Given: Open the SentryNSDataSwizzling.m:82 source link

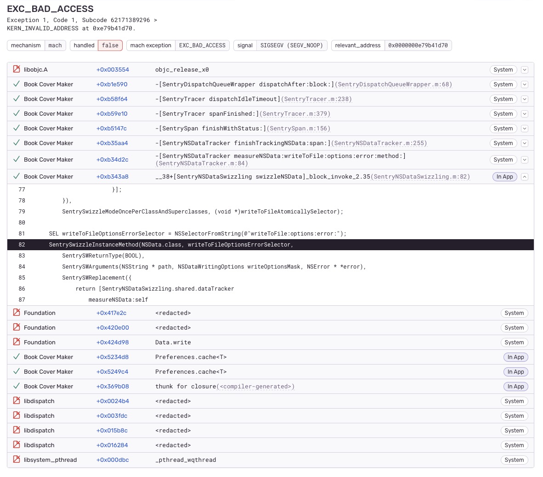Looking at the screenshot, I should [x=420, y=177].
